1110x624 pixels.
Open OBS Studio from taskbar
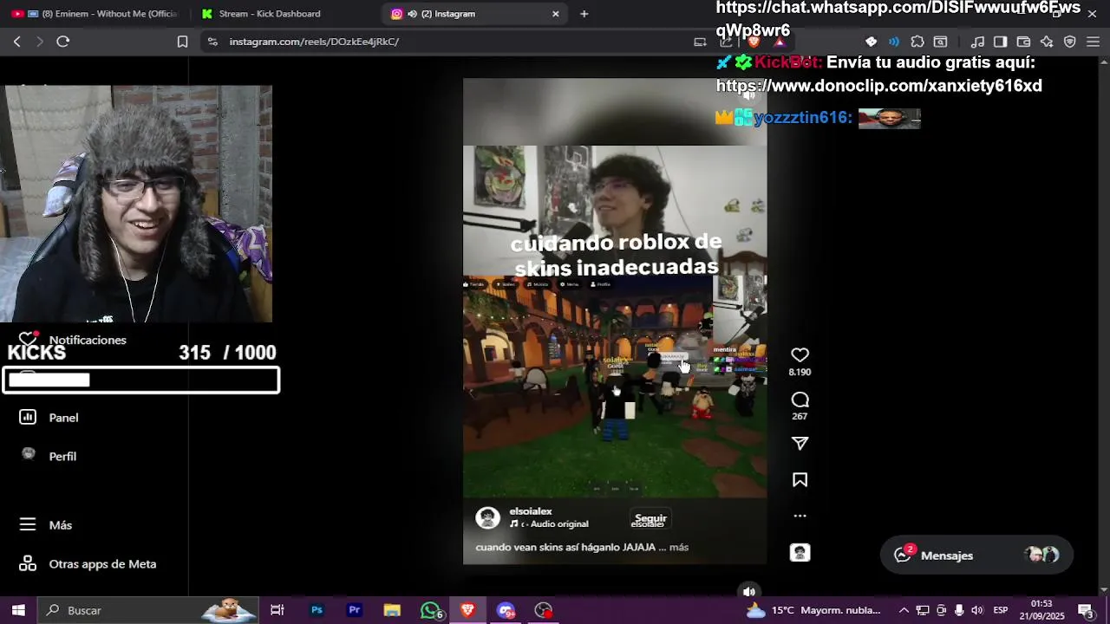tap(544, 610)
